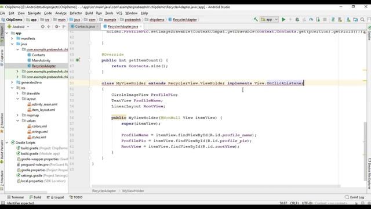Viewport: 371px width, 209px height.
Task: Click the collapse-all icon in Project panel header
Action: [x=49, y=27]
